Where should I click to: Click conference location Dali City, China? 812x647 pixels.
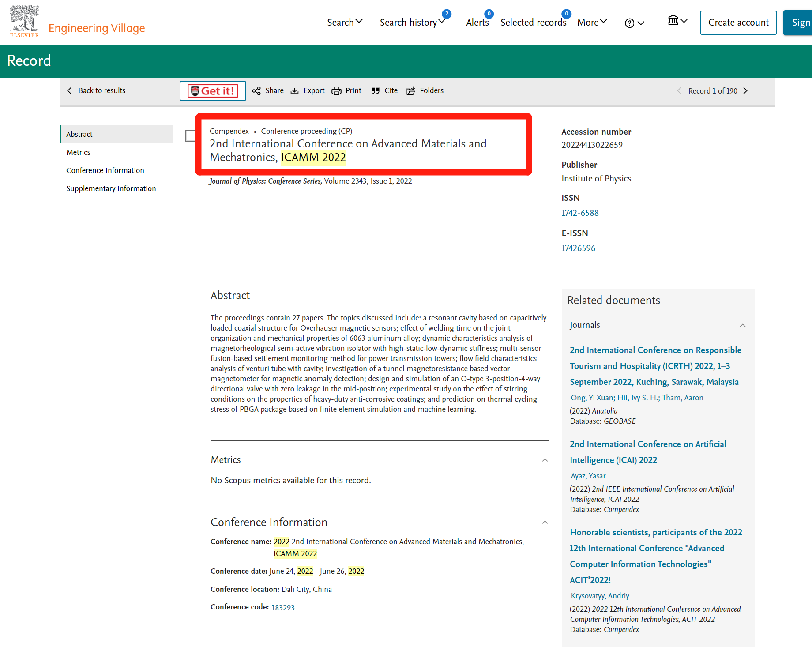[x=307, y=590]
